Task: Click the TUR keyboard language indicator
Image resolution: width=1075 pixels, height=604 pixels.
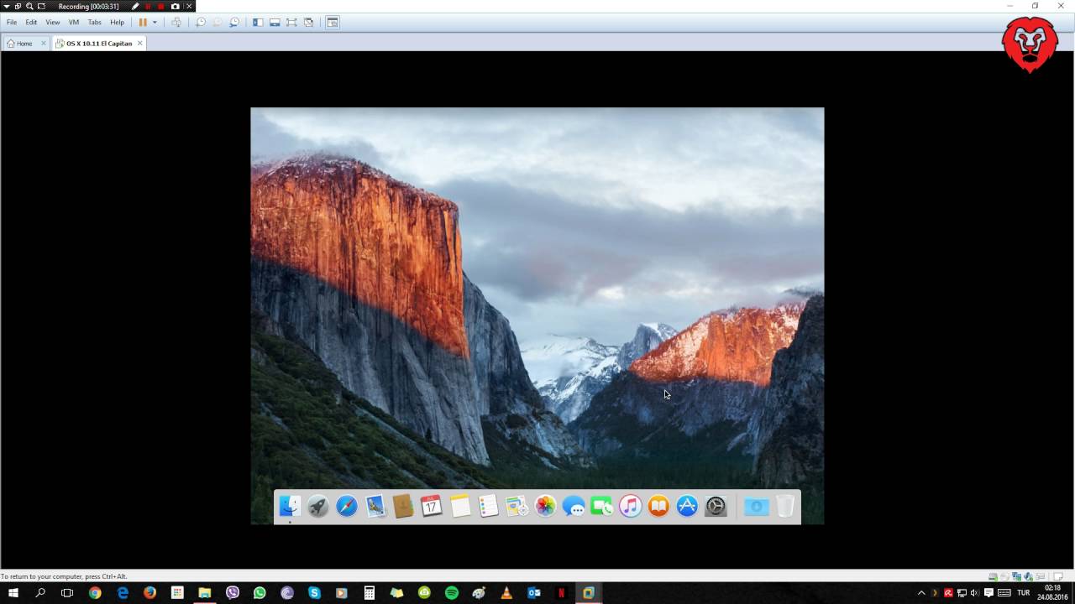Action: (x=1024, y=592)
